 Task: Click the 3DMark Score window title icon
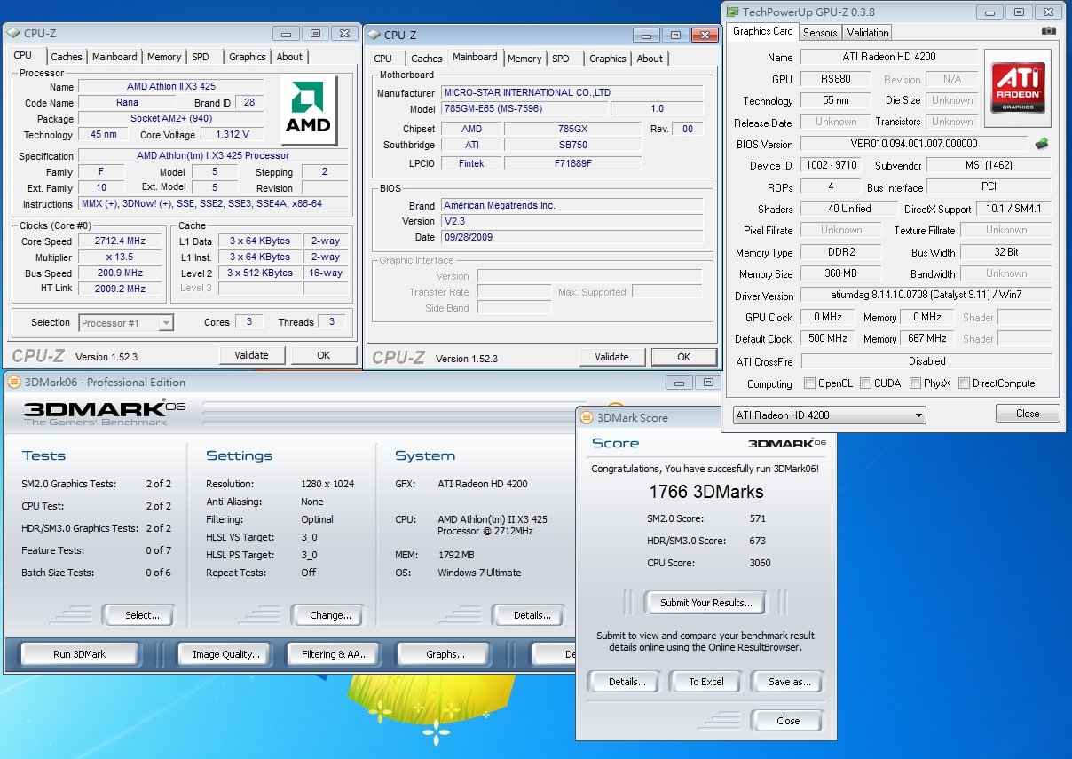tap(587, 417)
